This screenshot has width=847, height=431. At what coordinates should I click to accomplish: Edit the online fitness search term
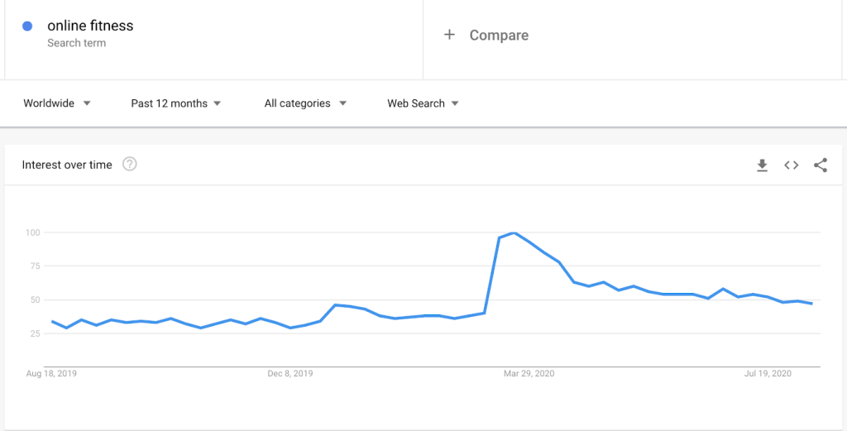click(x=90, y=26)
